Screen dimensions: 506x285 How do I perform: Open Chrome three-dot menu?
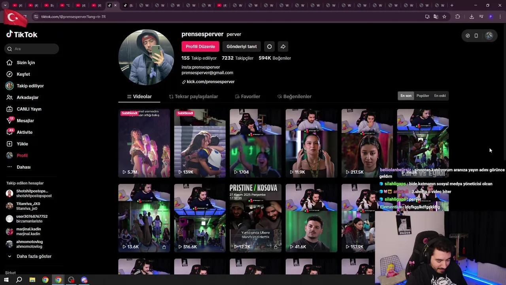500,17
